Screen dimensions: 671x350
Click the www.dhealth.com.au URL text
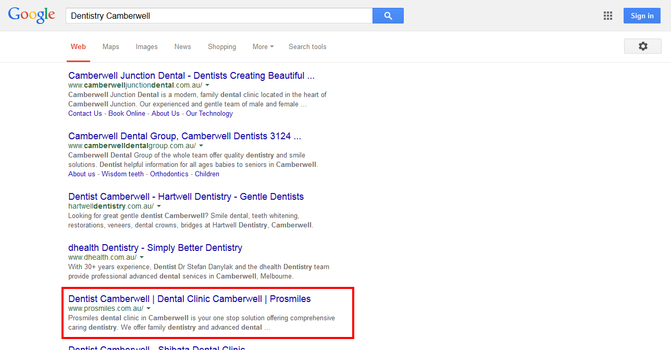click(x=103, y=257)
